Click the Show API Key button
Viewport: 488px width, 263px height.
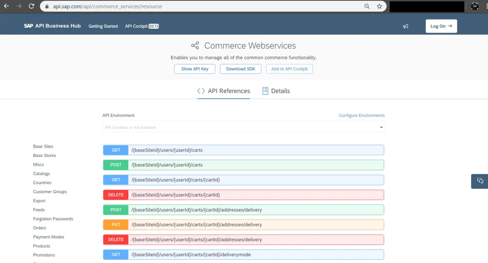coord(194,69)
